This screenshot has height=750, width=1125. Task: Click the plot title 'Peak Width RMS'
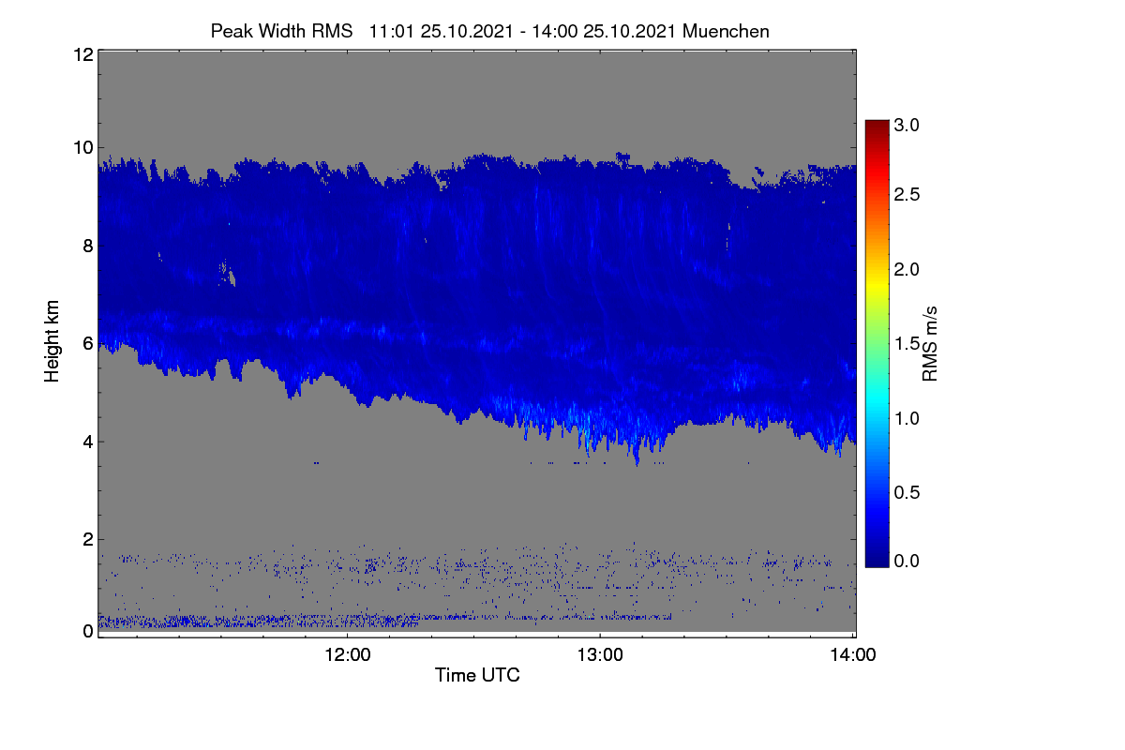[x=281, y=31]
